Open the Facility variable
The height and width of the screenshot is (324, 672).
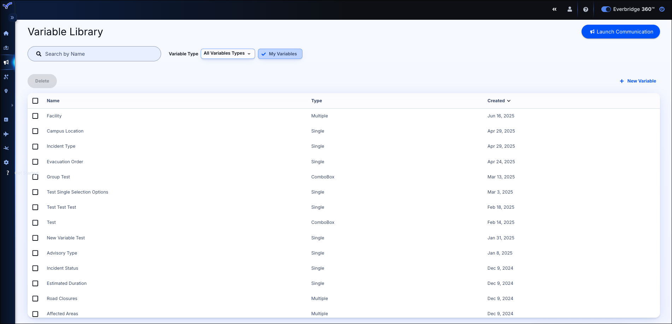point(54,116)
